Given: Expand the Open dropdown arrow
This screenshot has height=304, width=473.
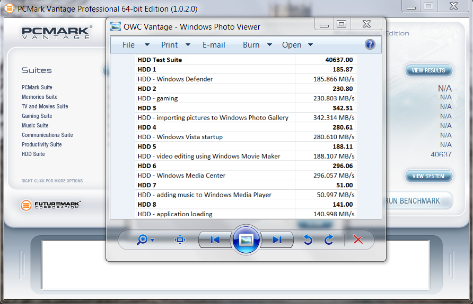Looking at the screenshot, I should 310,45.
